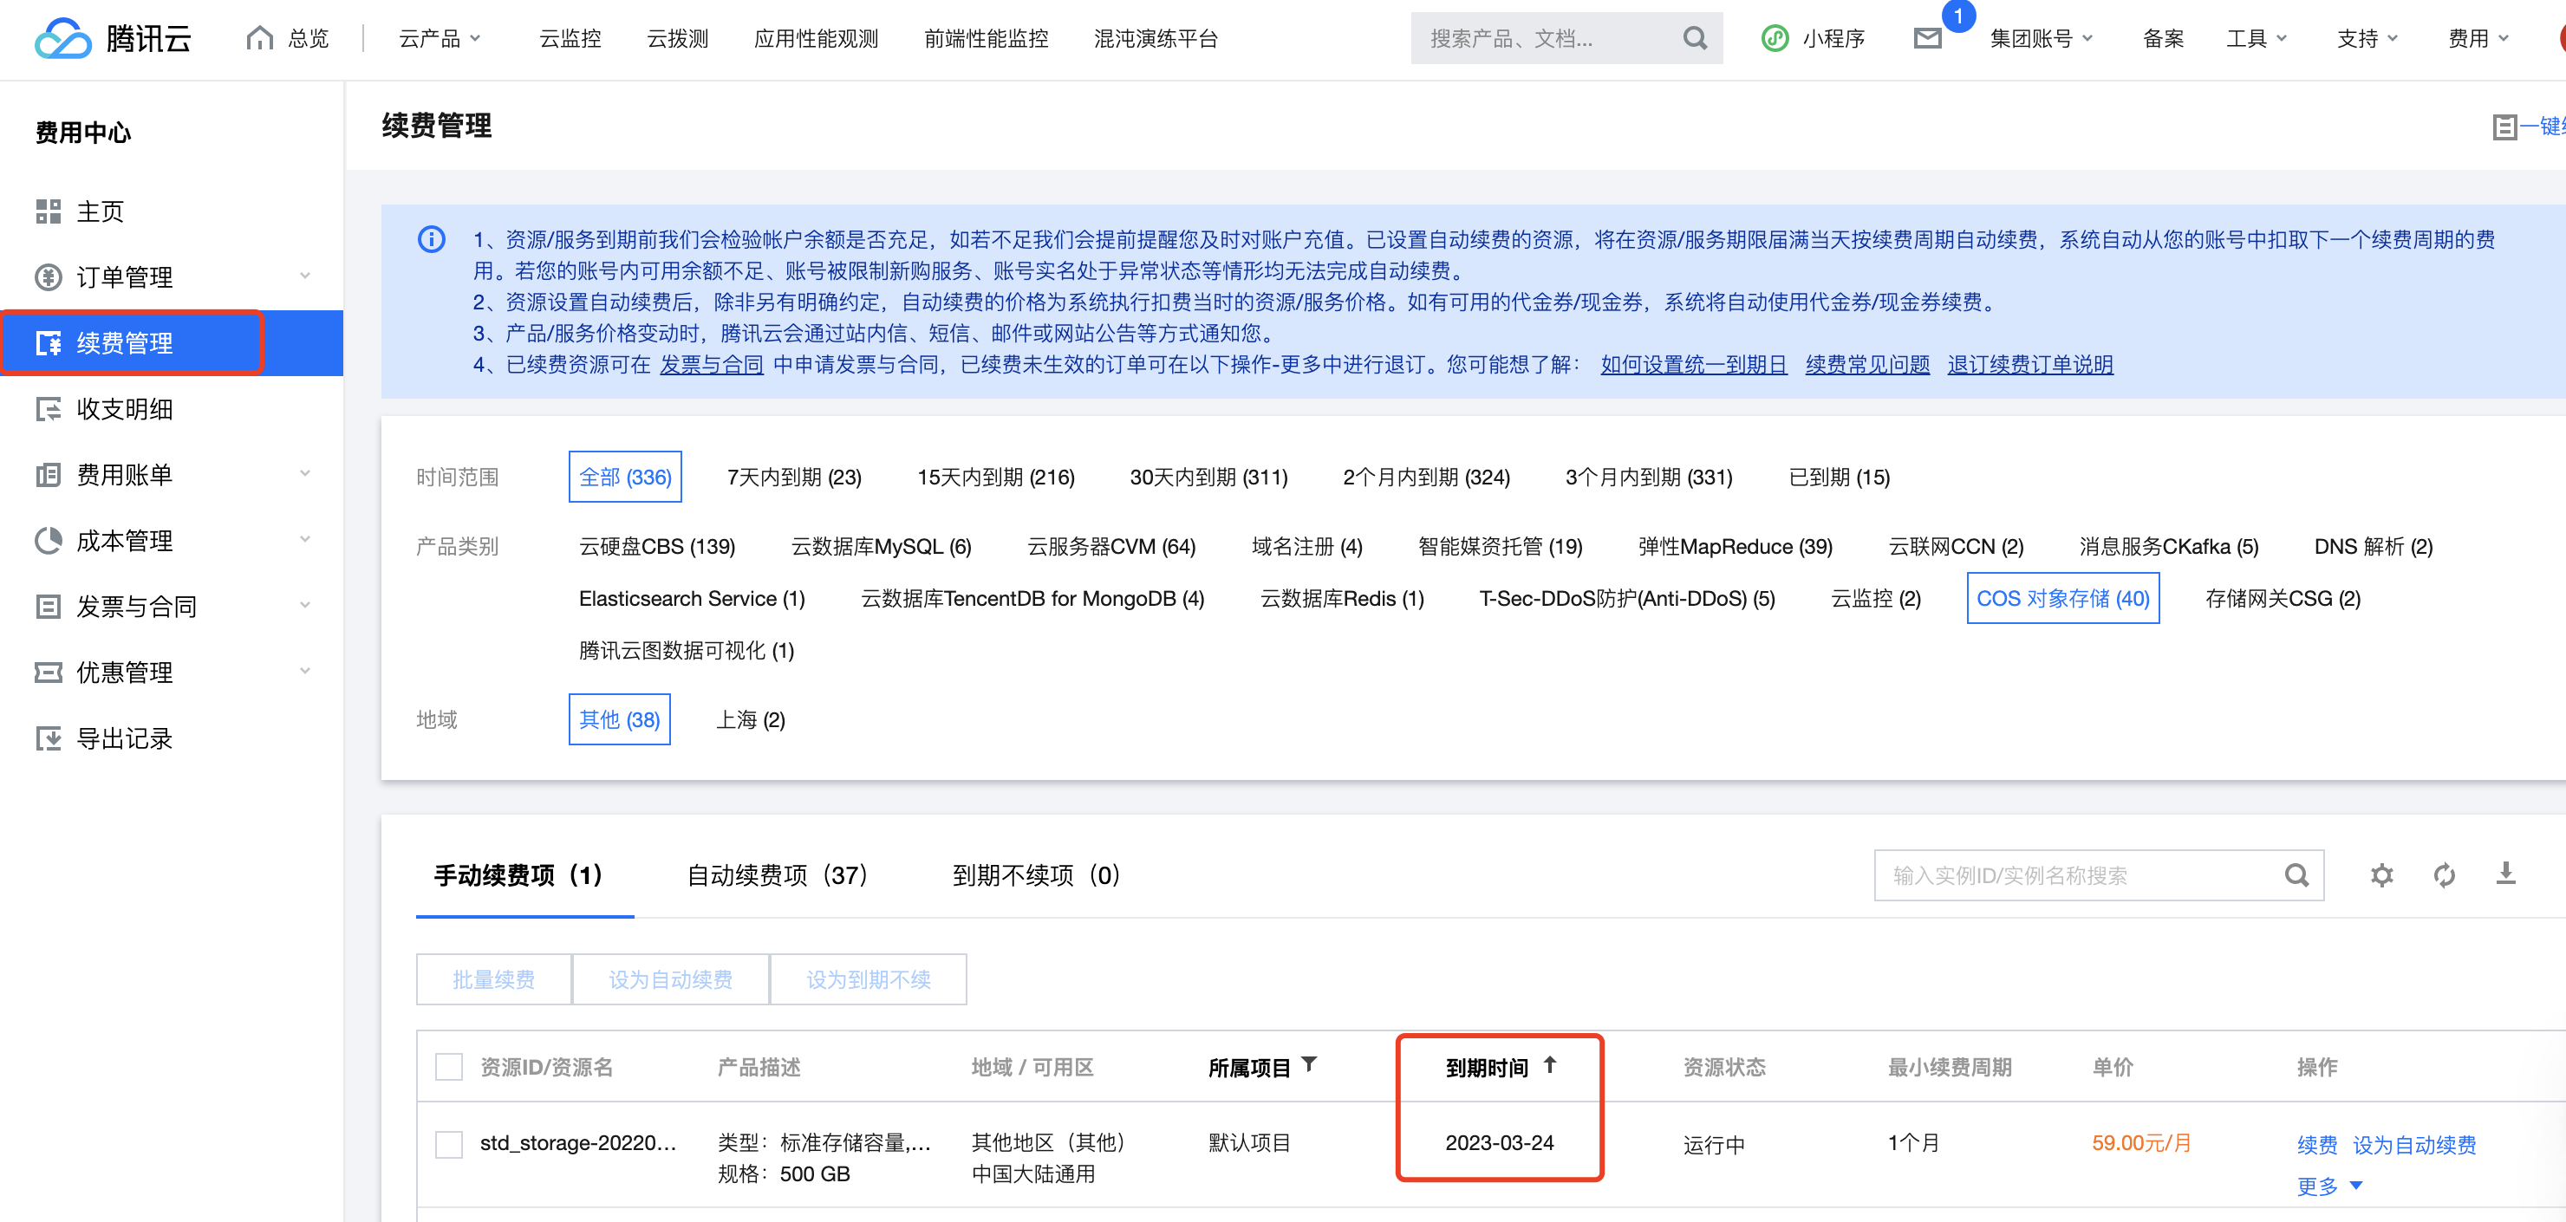Filter by 已到期 (15)
Image resolution: width=2566 pixels, height=1222 pixels.
[1839, 477]
